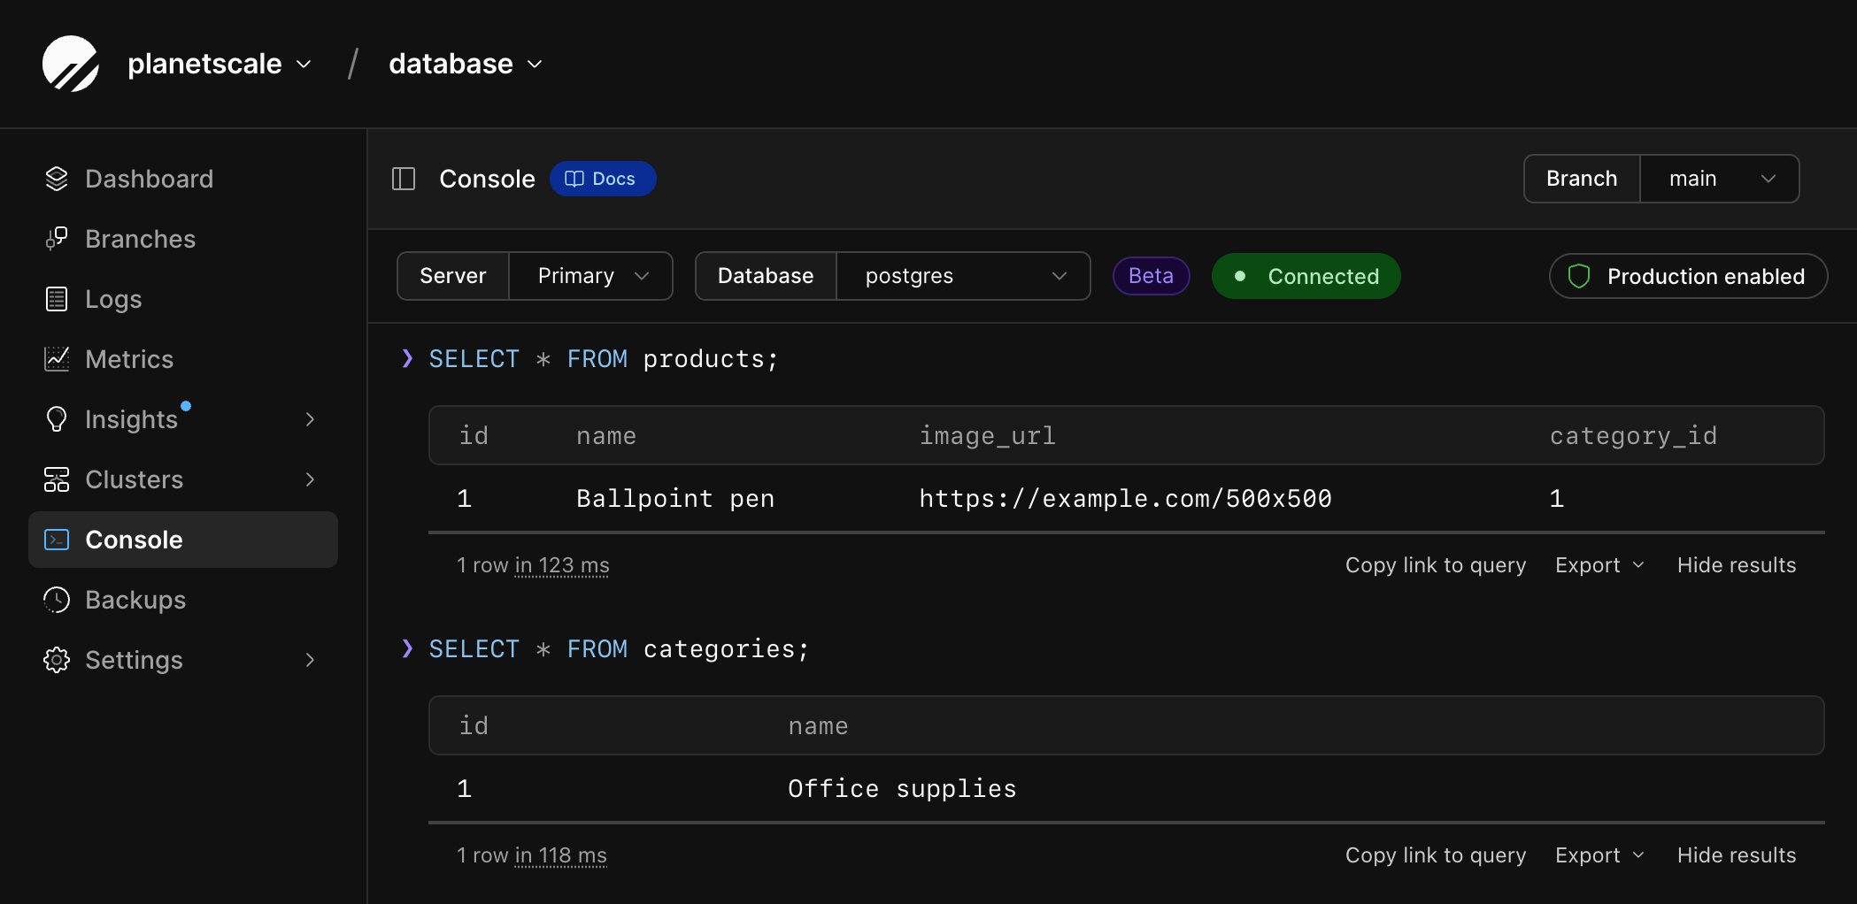
Task: Open Export menu for products query
Action: tap(1599, 565)
